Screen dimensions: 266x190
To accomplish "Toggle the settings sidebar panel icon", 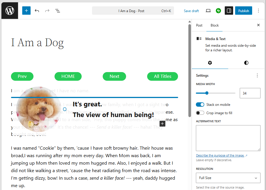I will 229,11.
